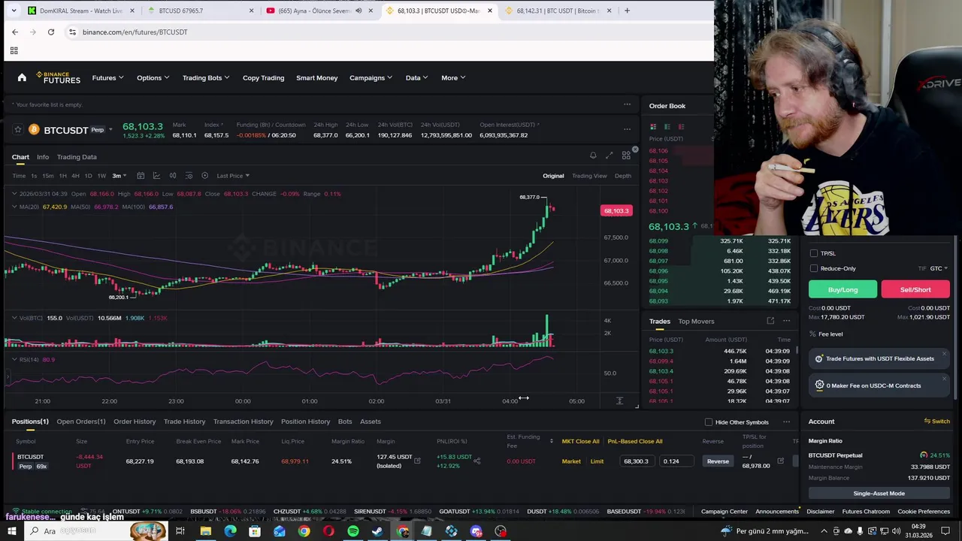This screenshot has width=962, height=541.
Task: Open Single-Asset Mode button
Action: pos(879,494)
